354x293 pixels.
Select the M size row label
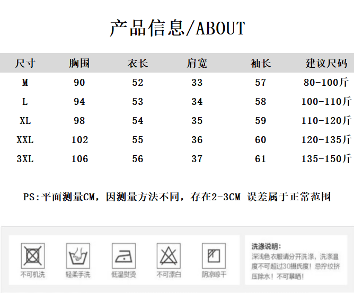(25, 83)
